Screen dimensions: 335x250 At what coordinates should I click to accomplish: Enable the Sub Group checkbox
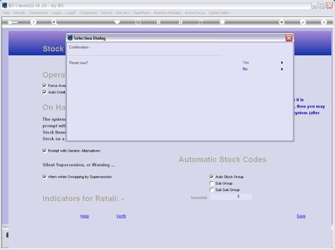pyautogui.click(x=212, y=183)
